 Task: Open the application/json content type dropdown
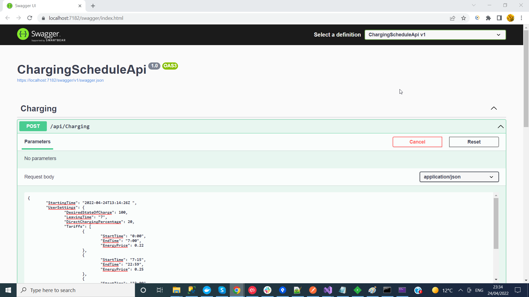[x=459, y=177]
